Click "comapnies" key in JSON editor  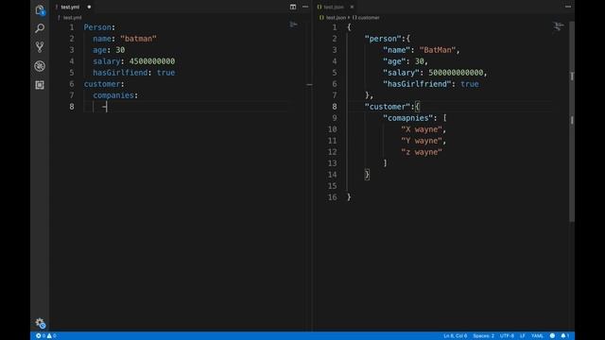click(407, 118)
